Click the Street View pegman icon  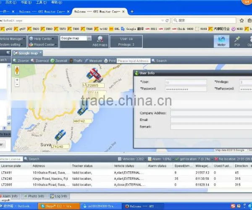click(x=17, y=71)
